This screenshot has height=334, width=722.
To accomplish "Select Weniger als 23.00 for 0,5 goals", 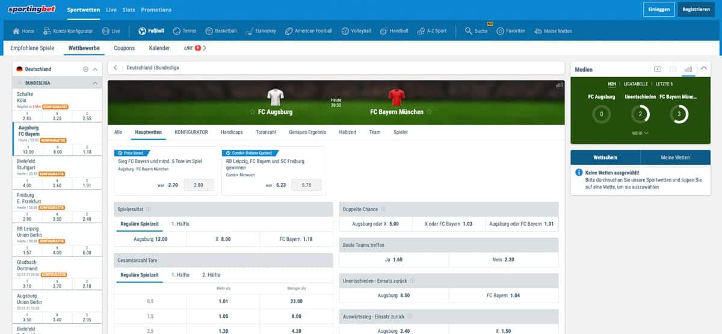I will (296, 301).
